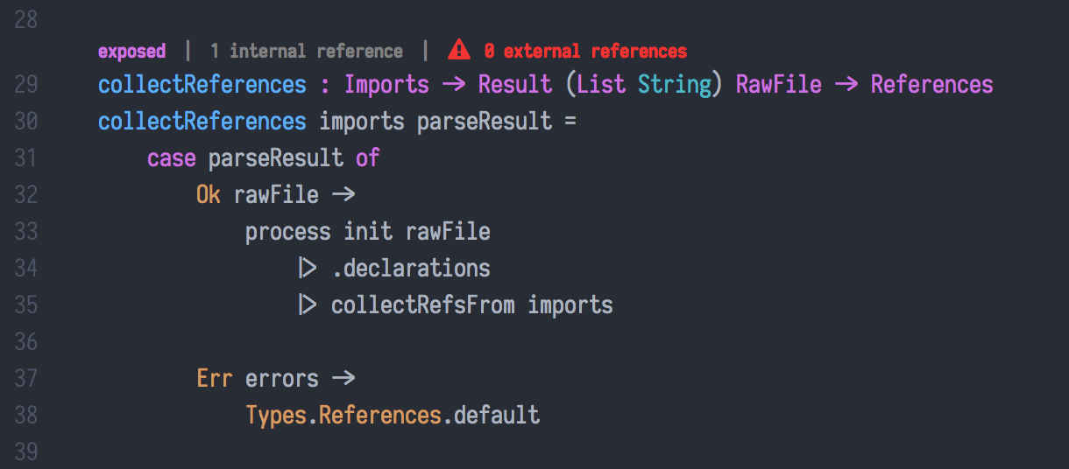Click the arrow before References type
This screenshot has width=1069, height=469.
[846, 85]
